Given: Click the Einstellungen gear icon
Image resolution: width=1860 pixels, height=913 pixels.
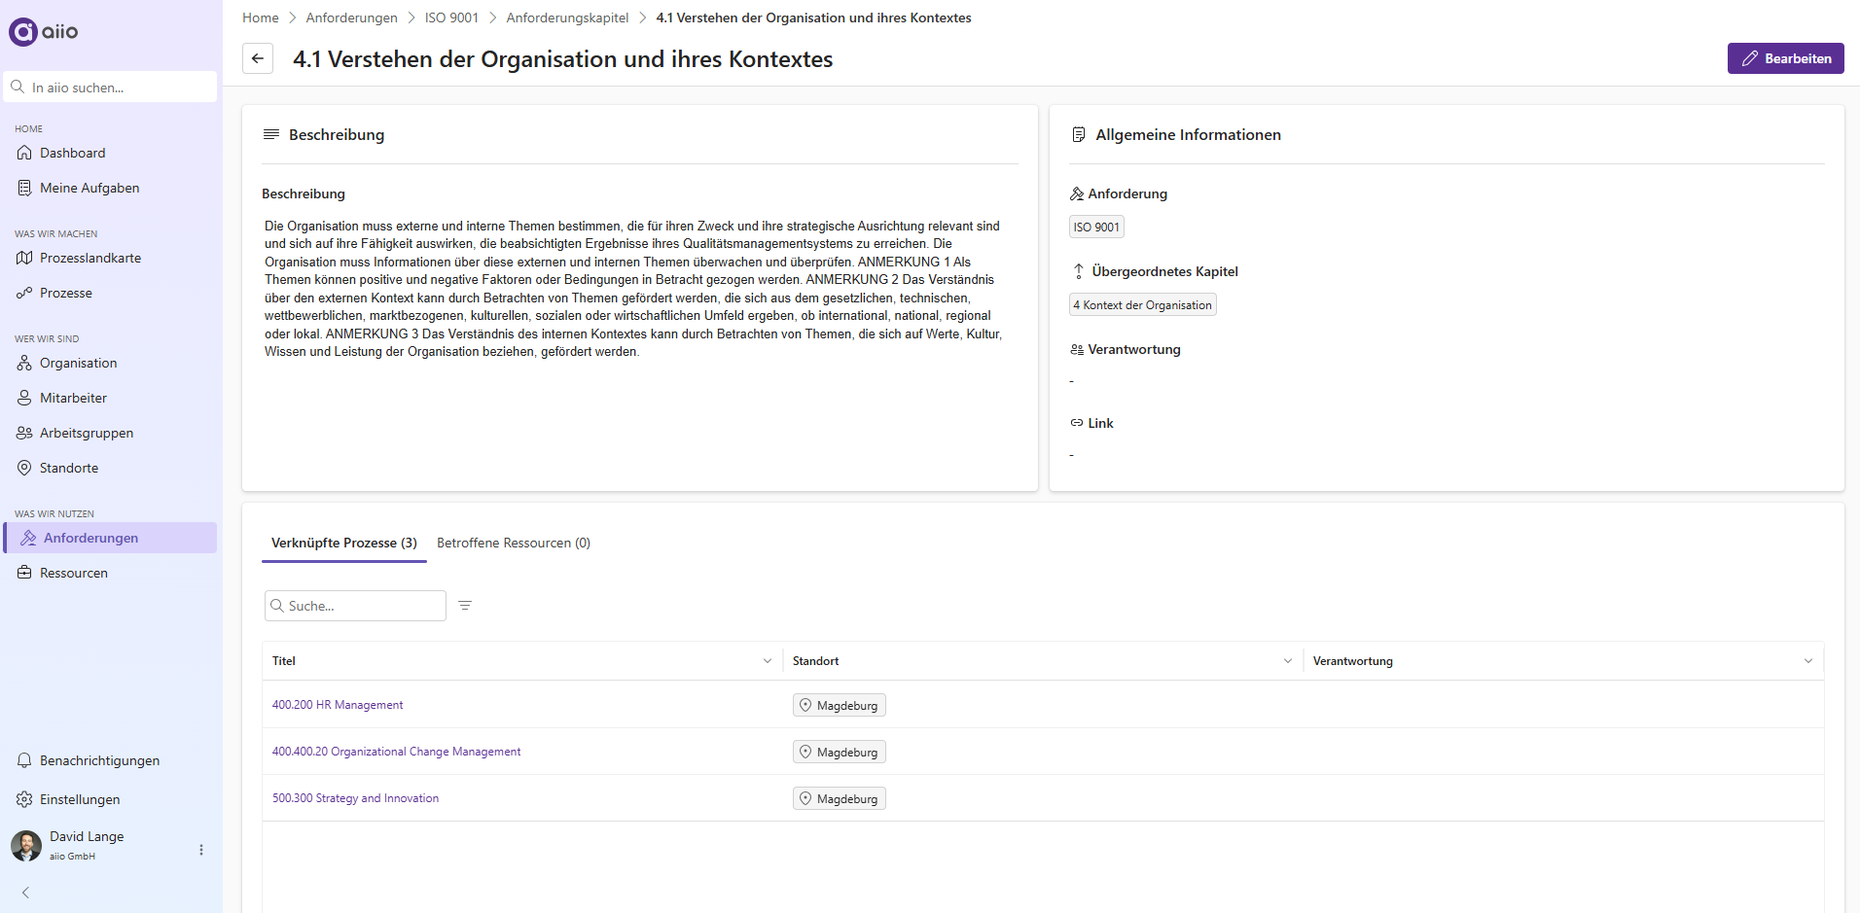Looking at the screenshot, I should click(24, 799).
